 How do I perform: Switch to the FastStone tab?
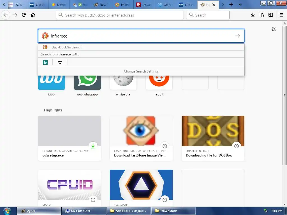123,5
